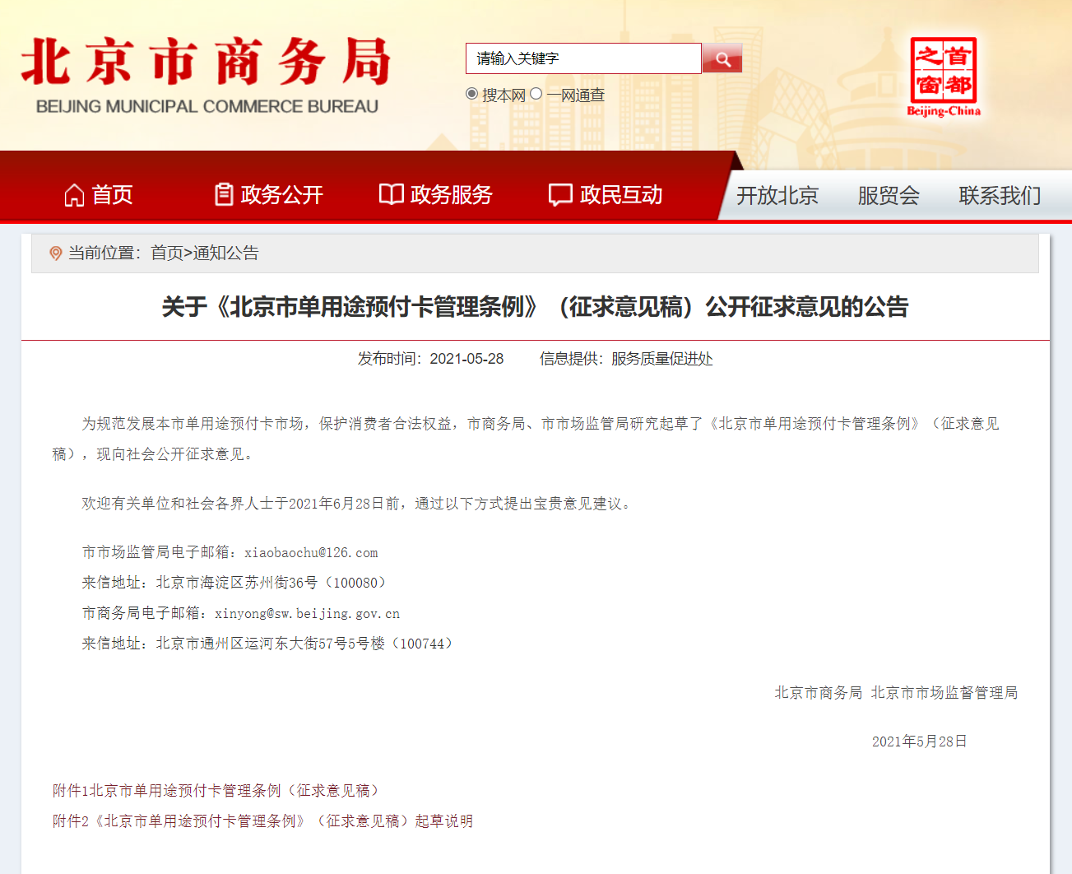Click the magnifier search icon
Viewport: 1072px width, 874px height.
pyautogui.click(x=722, y=58)
